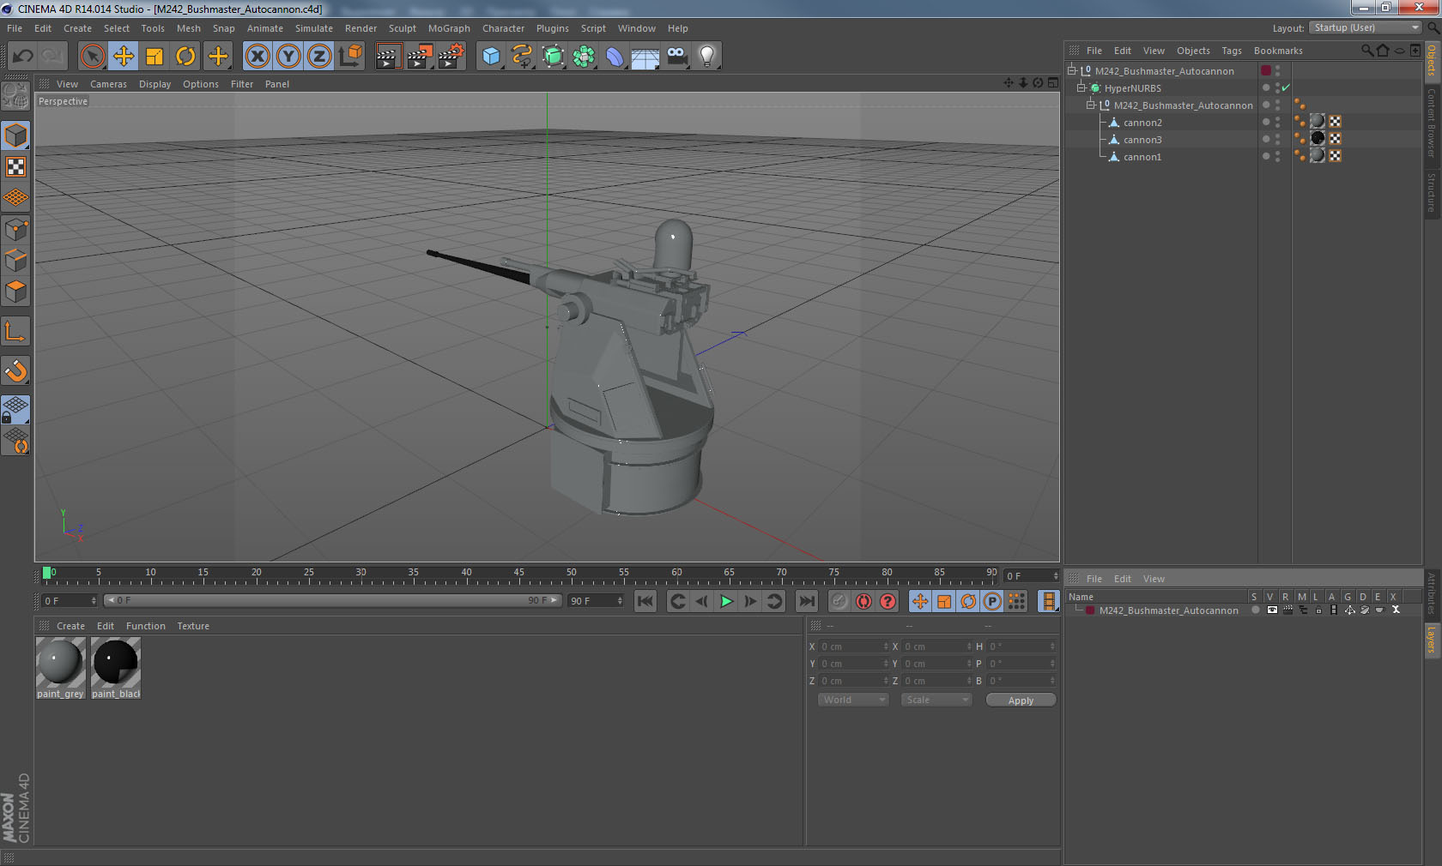
Task: Open viewport Cameras menu
Action: coord(108,84)
